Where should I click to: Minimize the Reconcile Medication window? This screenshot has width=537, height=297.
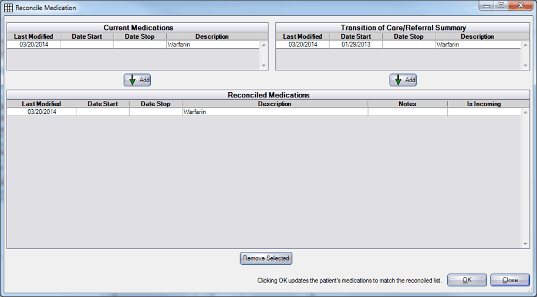coord(487,5)
